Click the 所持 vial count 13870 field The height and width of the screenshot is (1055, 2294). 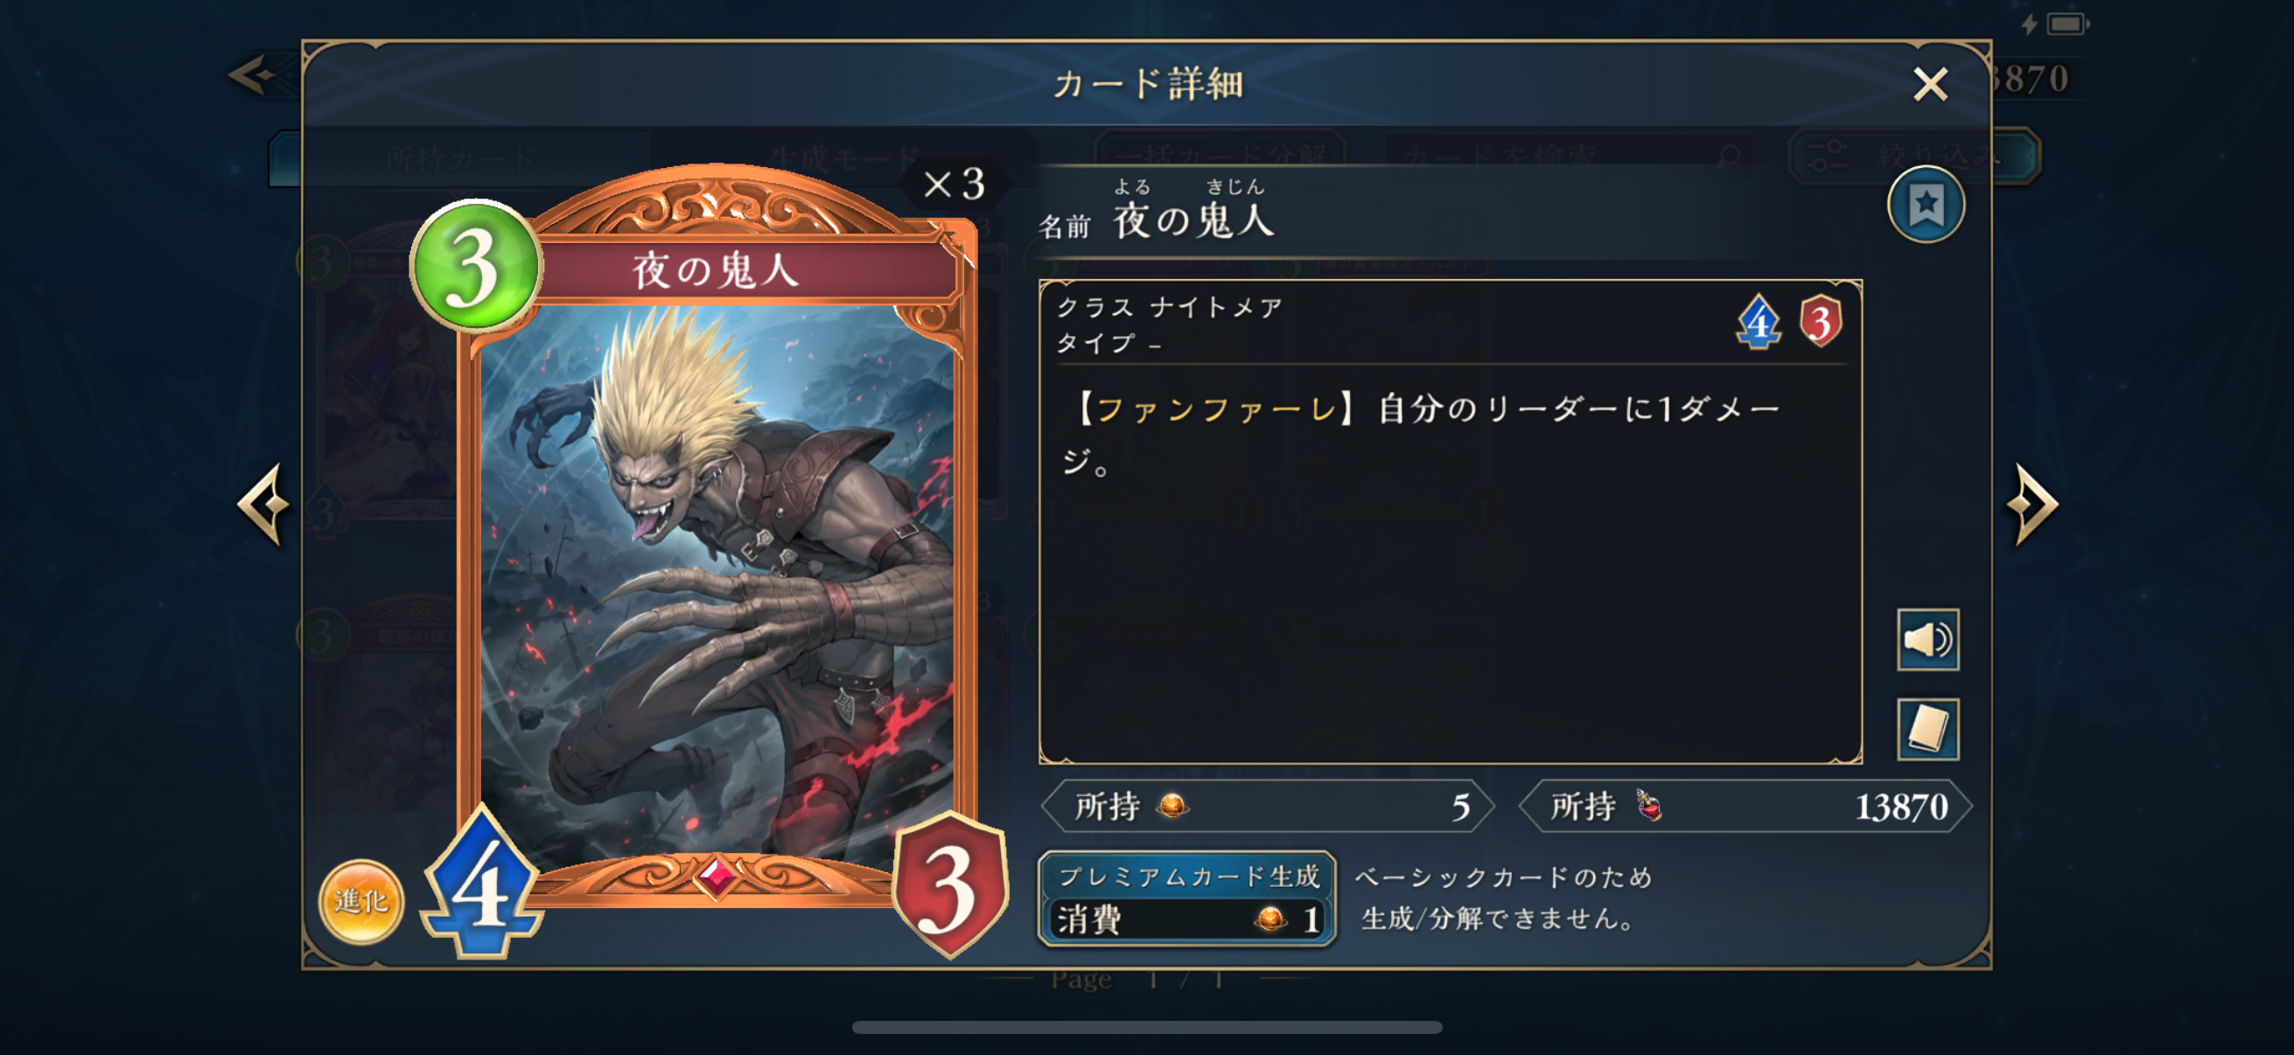(x=1745, y=806)
